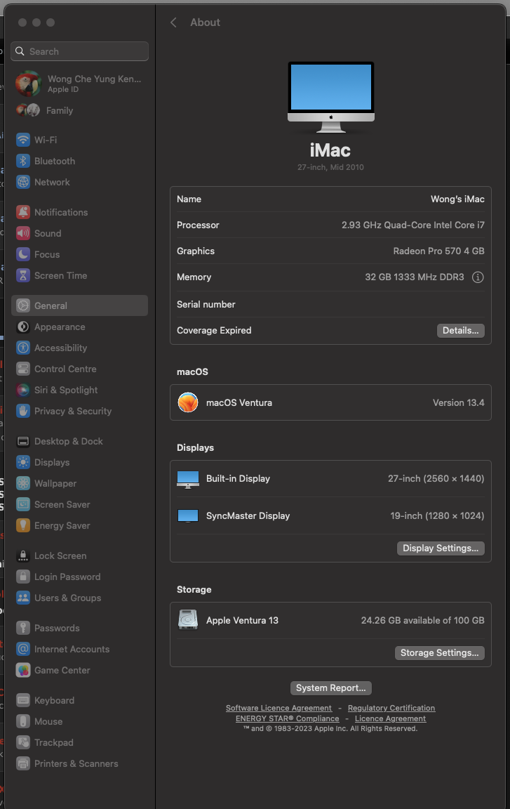
Task: Select Printers & Scanners icon
Action: pos(22,763)
